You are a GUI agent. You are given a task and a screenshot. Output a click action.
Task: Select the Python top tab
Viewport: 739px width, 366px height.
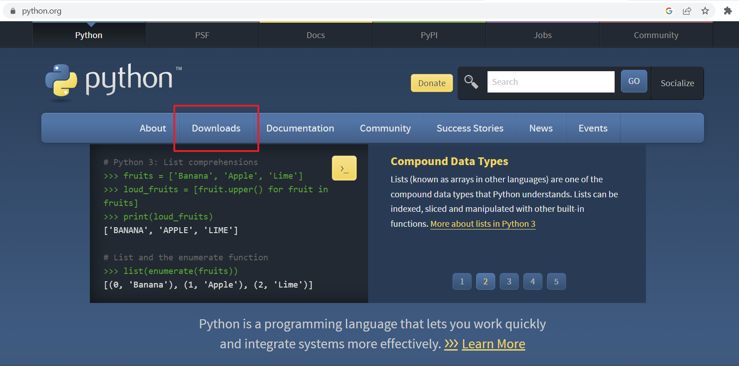coord(89,35)
